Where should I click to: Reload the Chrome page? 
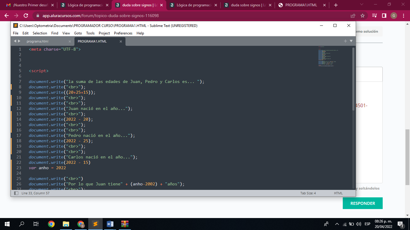coord(26,16)
